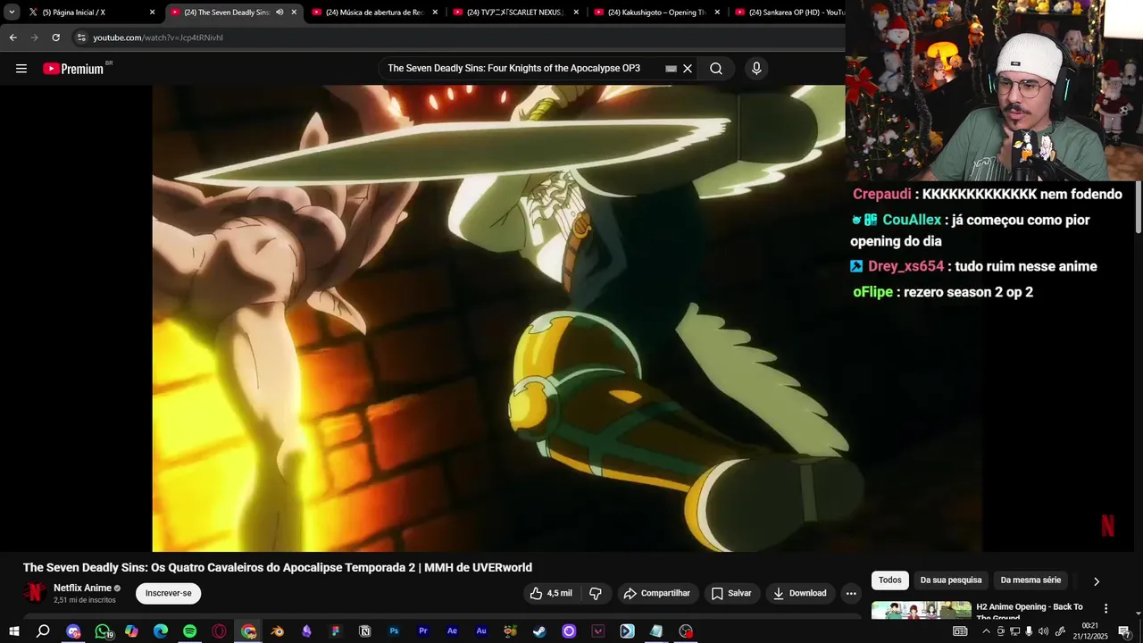Close The Seven Deadly Sins tab
1143x643 pixels.
click(294, 13)
